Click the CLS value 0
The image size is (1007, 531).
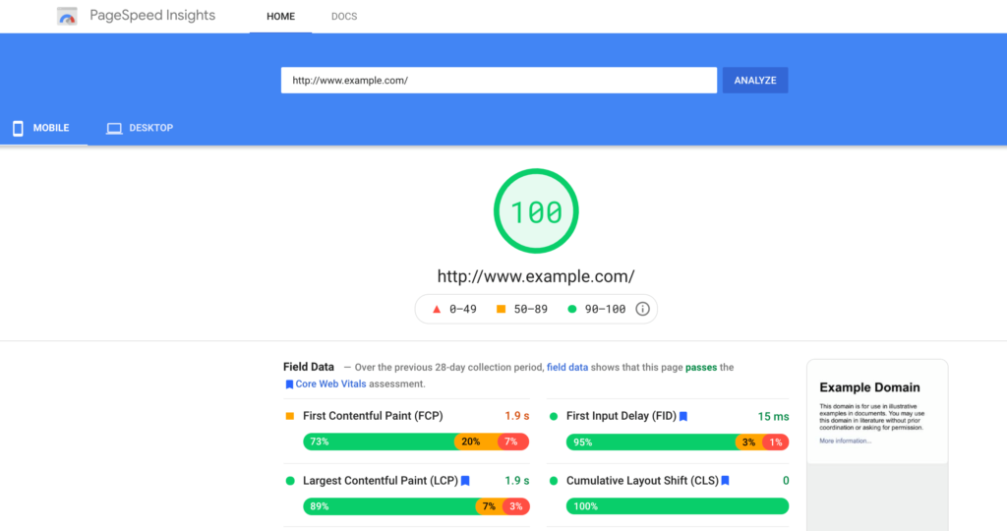786,480
